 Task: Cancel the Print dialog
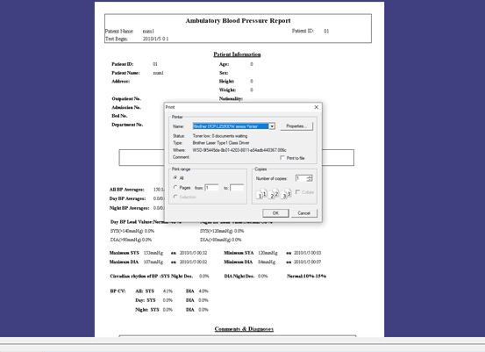pyautogui.click(x=303, y=213)
